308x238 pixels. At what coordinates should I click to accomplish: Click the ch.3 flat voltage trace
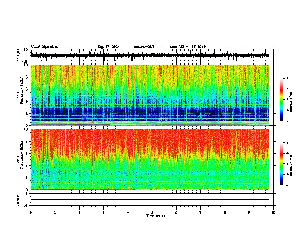pyautogui.click(x=150, y=199)
